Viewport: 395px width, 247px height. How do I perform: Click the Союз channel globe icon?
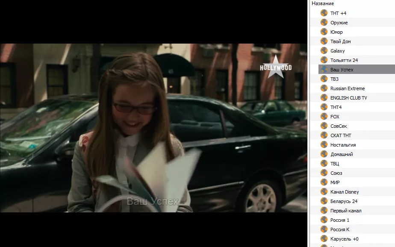coord(324,173)
